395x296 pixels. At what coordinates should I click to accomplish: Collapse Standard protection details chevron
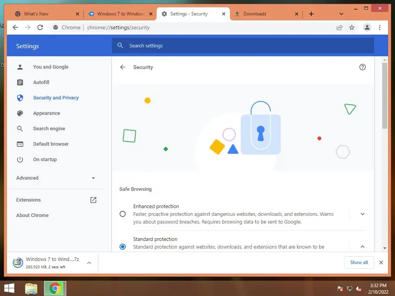coord(362,247)
